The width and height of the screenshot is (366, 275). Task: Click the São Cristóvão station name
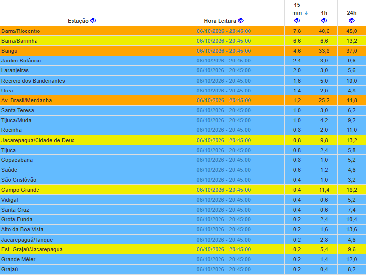coord(19,180)
